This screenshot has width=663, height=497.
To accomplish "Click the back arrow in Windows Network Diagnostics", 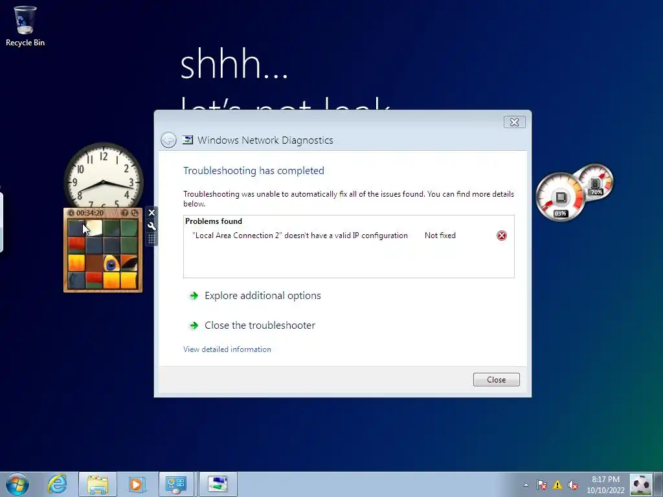I will pyautogui.click(x=168, y=140).
